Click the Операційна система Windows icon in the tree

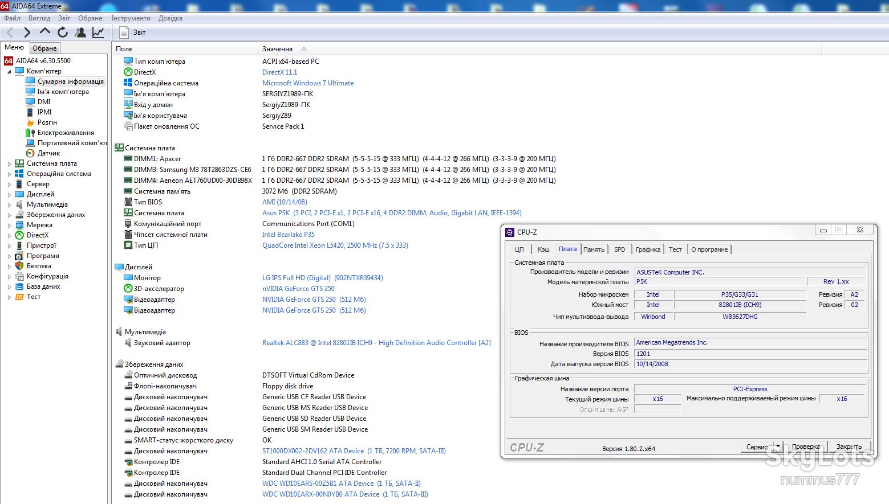point(19,174)
